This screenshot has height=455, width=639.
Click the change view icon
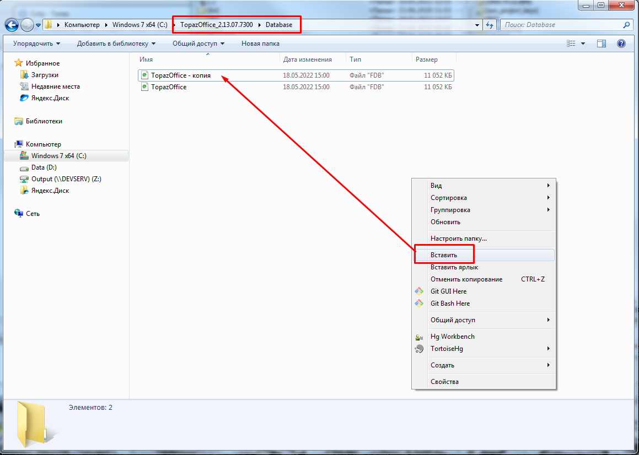click(571, 44)
